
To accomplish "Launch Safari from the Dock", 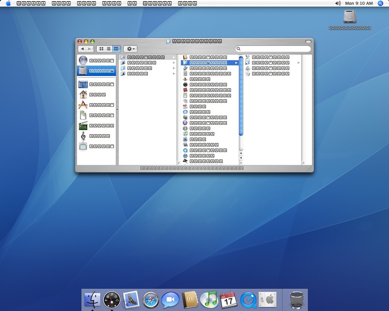I will 151,300.
